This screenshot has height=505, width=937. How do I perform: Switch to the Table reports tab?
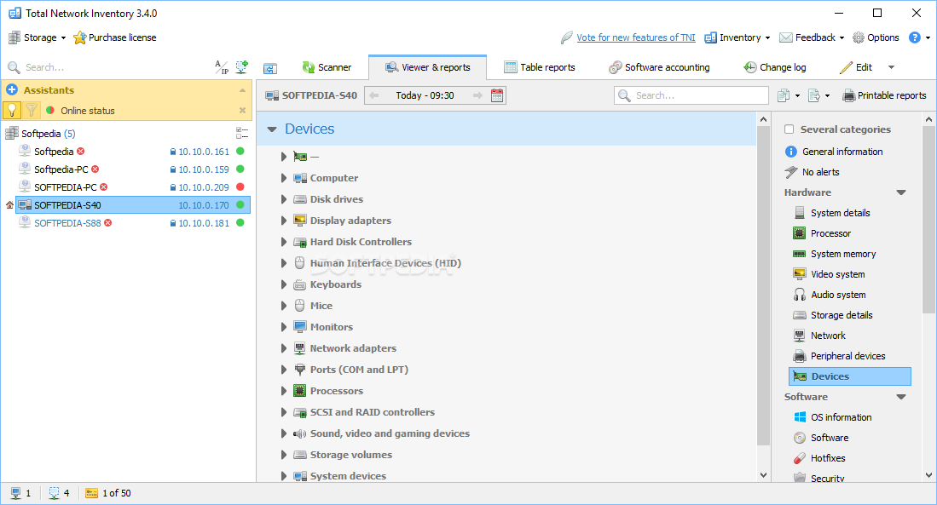coord(540,67)
